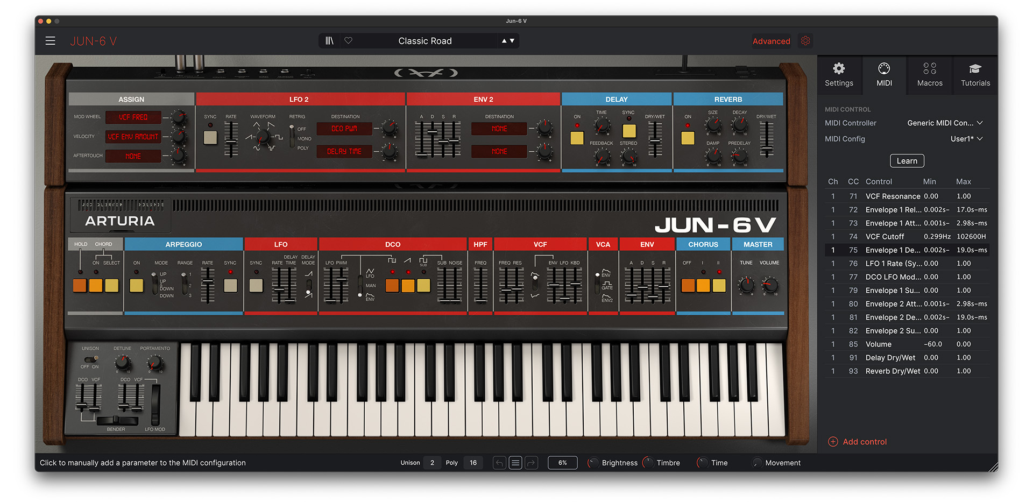Screen dimensions: 1033x502
Task: Click the undo arrow in bottom toolbar
Action: 499,463
